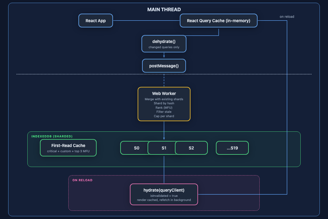Click shard S2 box
This screenshot has height=219, width=328.
click(191, 148)
